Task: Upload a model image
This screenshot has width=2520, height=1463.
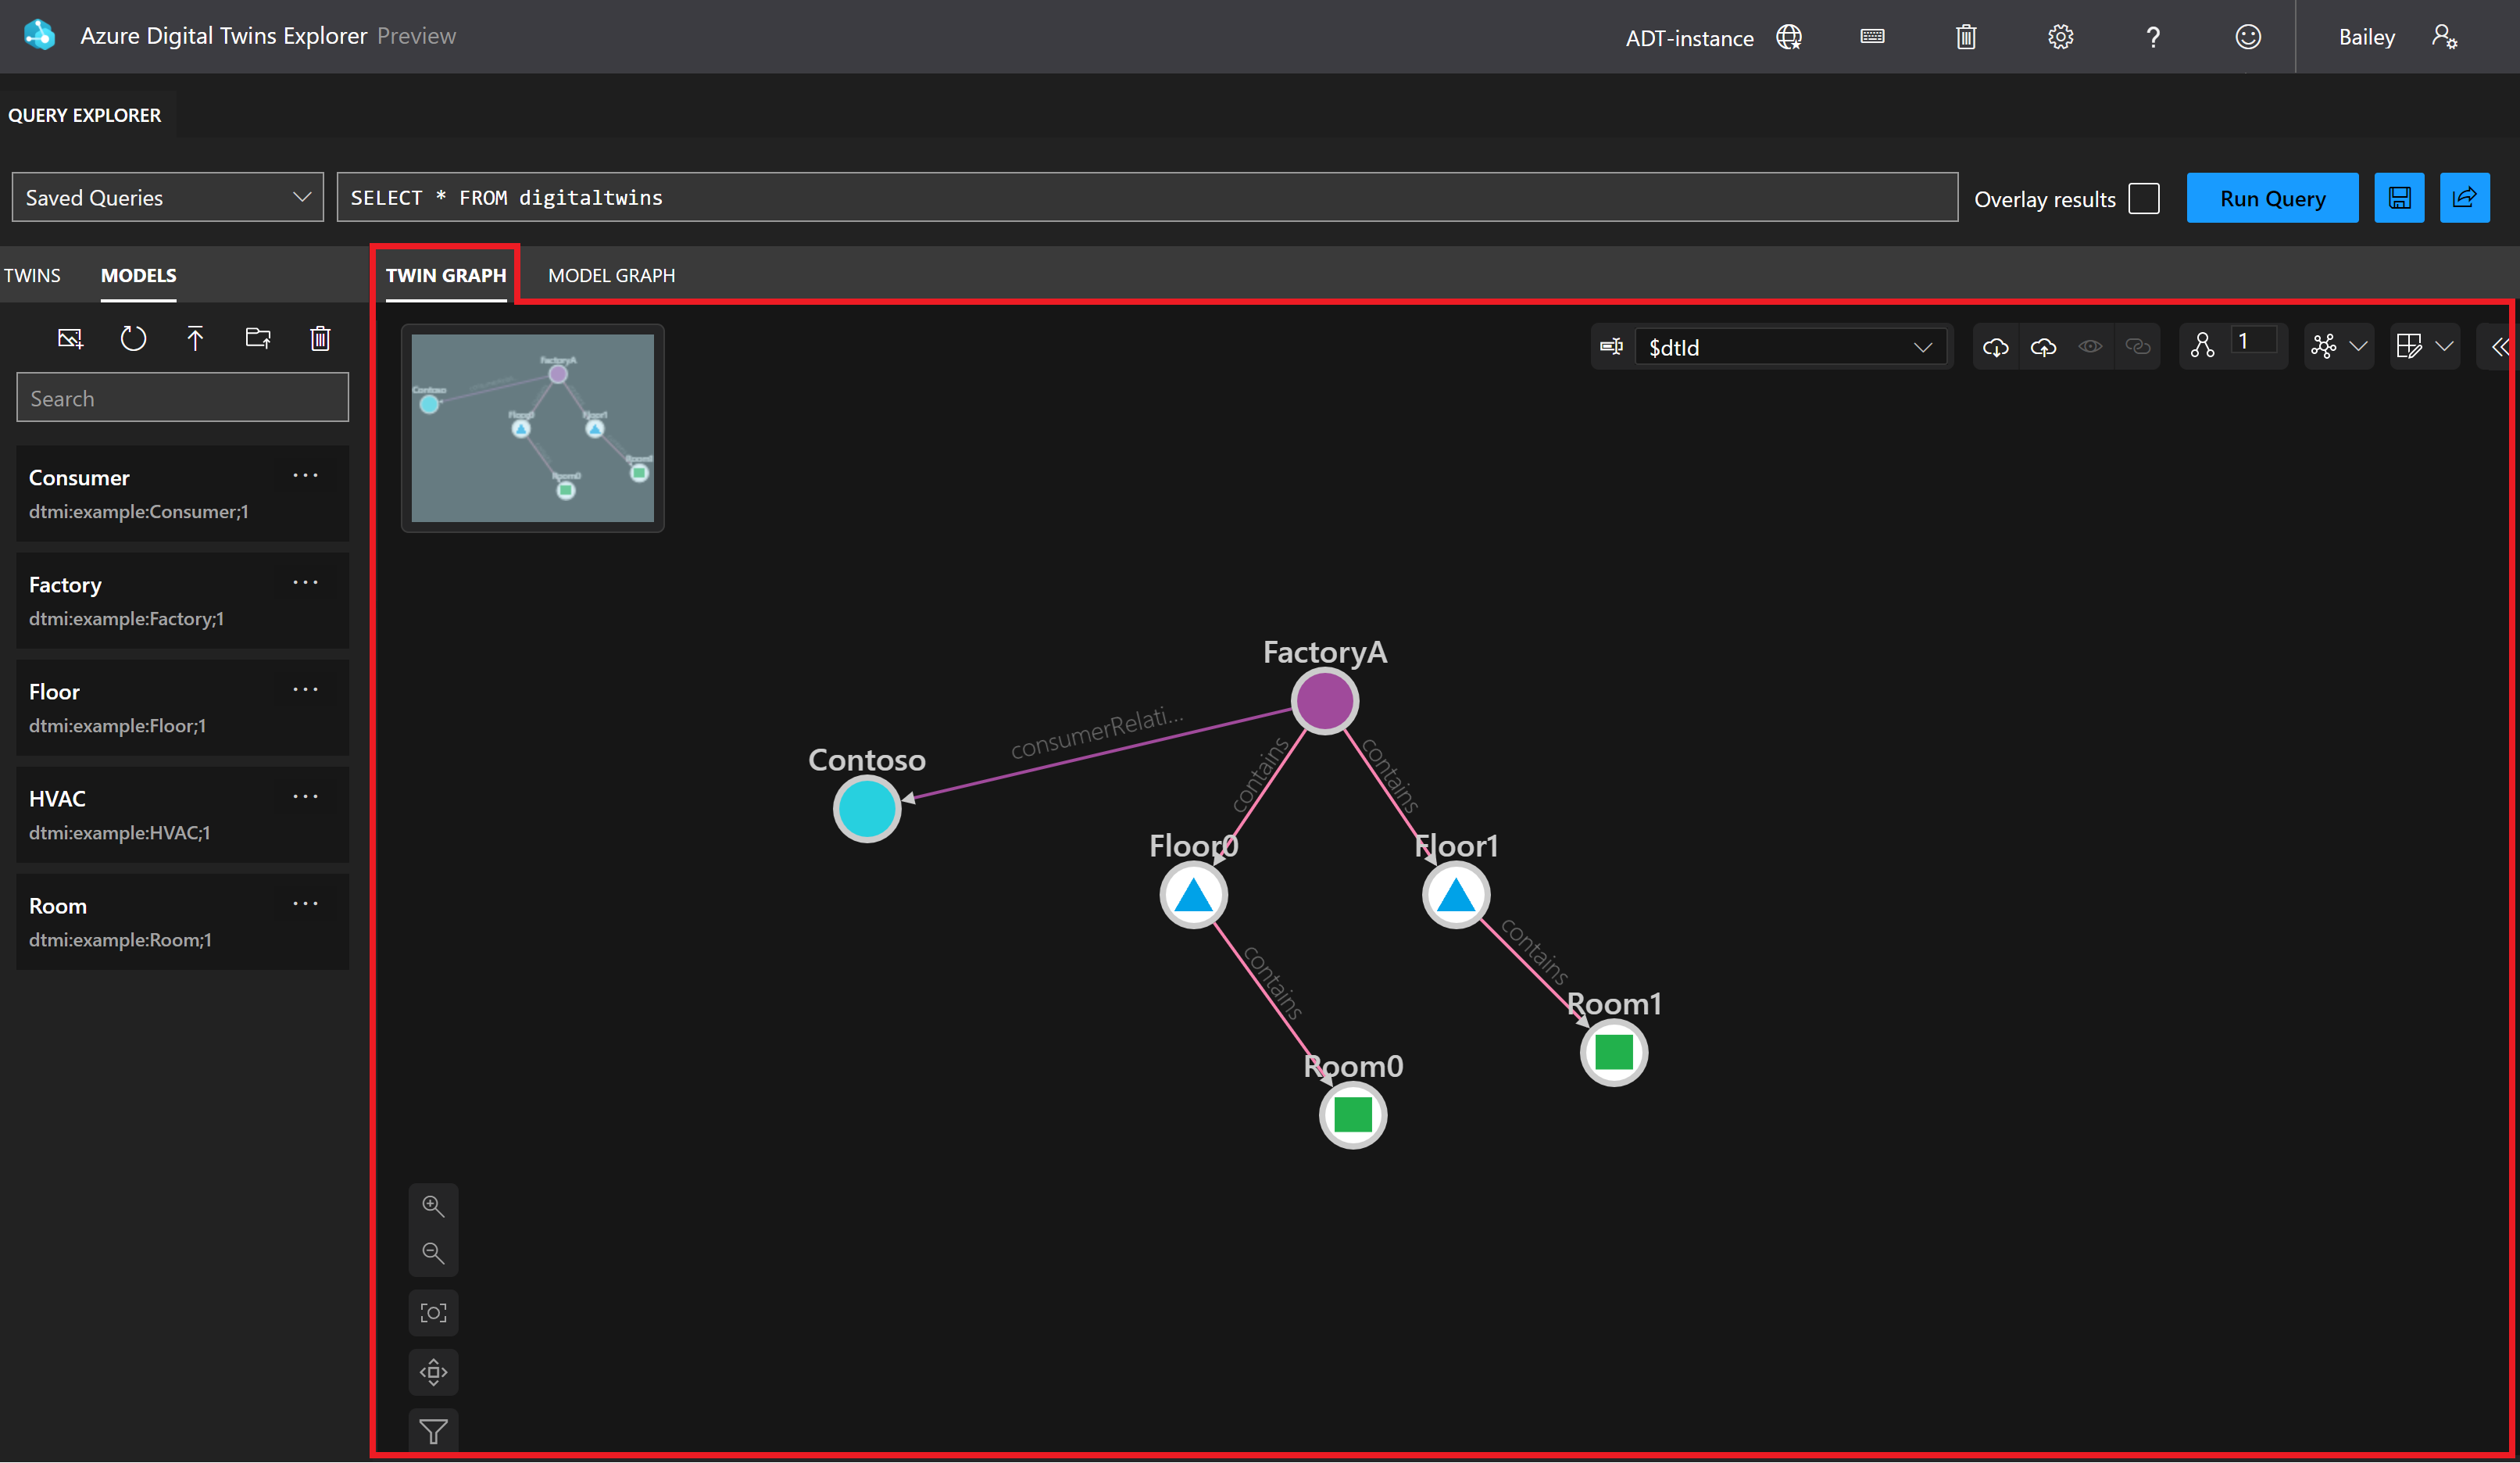Action: (x=70, y=338)
